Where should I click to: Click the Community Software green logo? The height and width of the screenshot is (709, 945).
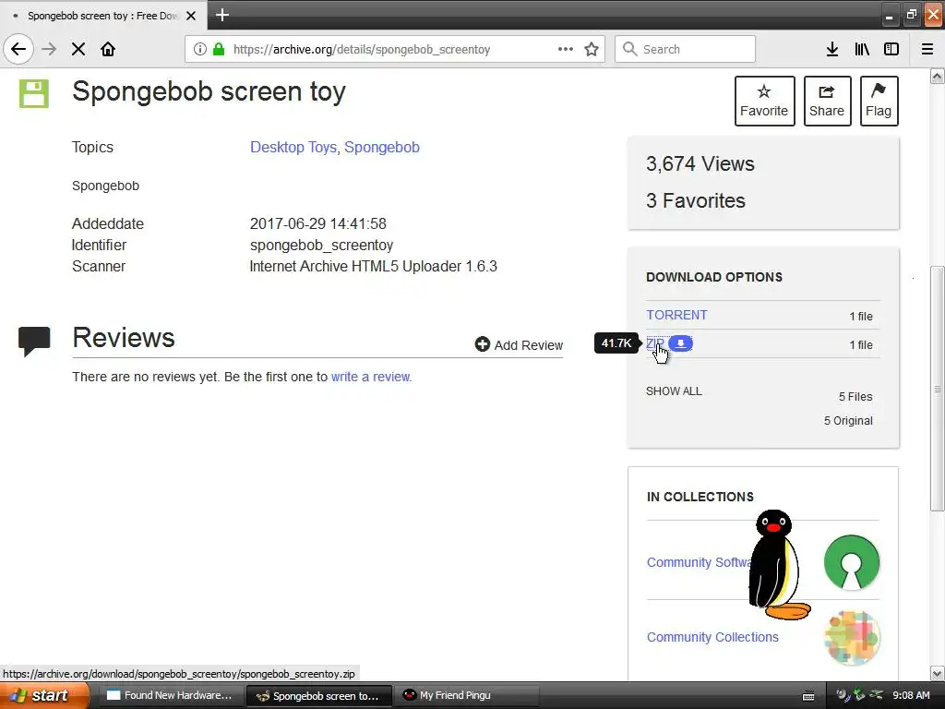[851, 562]
